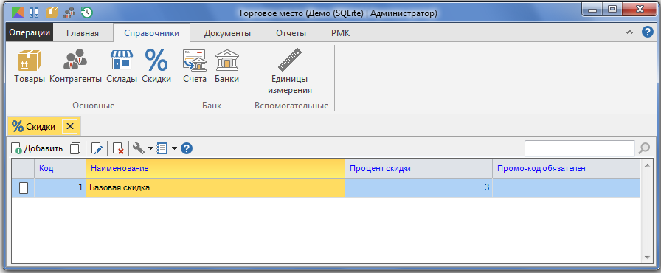Viewport: 661px width, 273px height.
Task: Close the Скидки document tab
Action: pyautogui.click(x=70, y=126)
